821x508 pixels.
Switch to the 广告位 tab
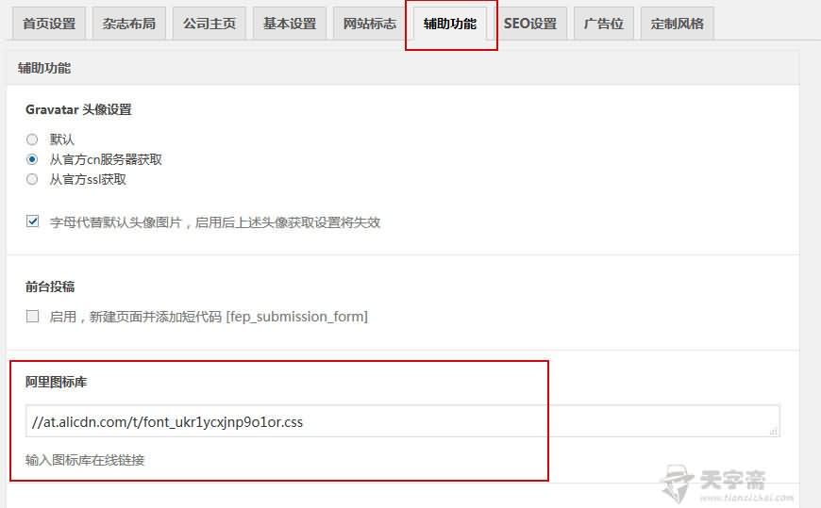pyautogui.click(x=604, y=24)
